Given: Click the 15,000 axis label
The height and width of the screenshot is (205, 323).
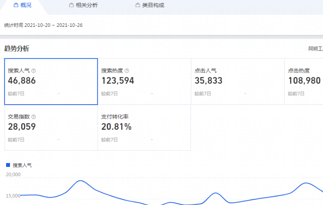Looking at the screenshot, I should (x=13, y=196).
